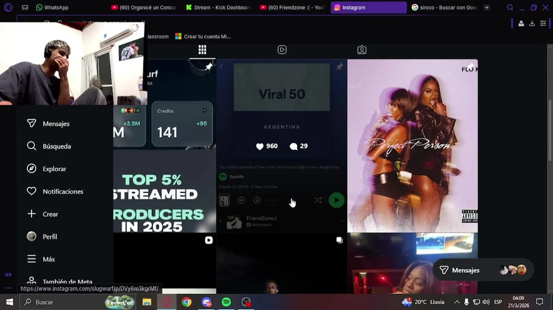553x310 pixels.
Task: Switch to the WhatsApp browser tab
Action: pos(52,7)
